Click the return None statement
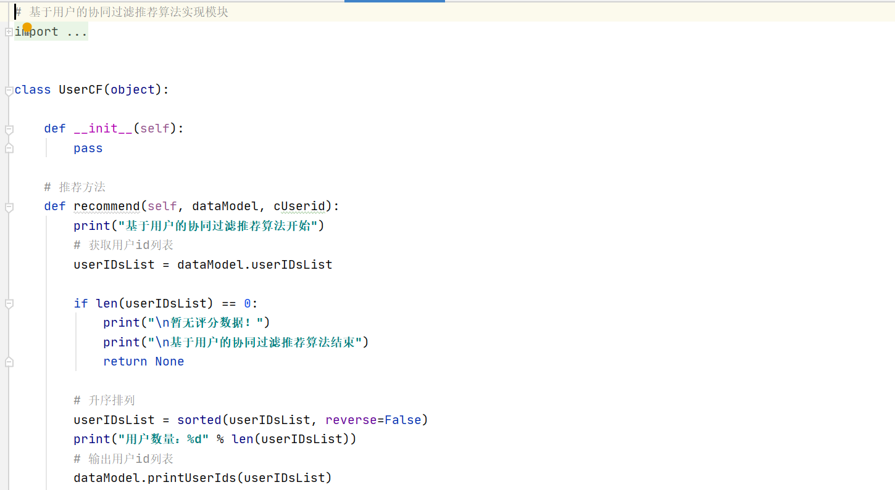 [x=143, y=361]
